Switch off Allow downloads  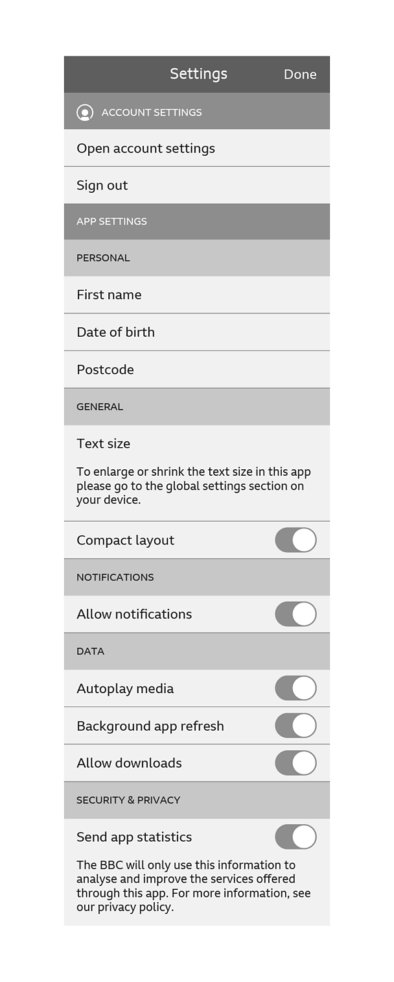[x=295, y=763]
